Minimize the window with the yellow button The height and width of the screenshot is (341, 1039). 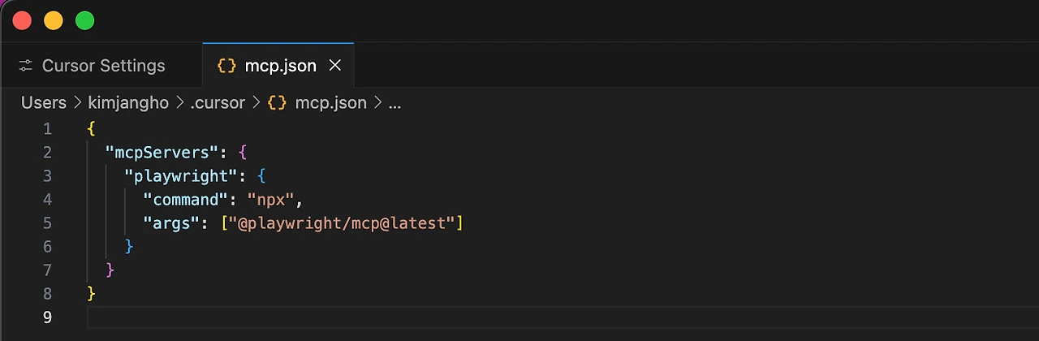tap(54, 21)
